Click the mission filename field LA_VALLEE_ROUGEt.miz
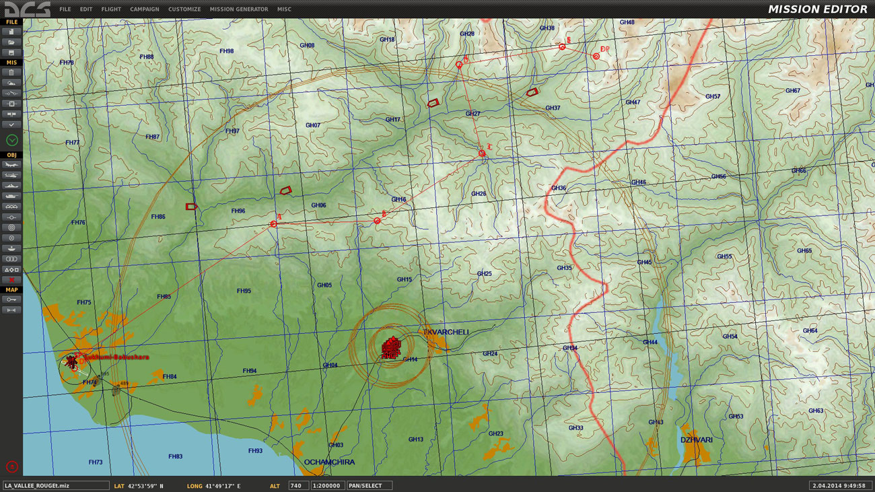 (x=55, y=485)
